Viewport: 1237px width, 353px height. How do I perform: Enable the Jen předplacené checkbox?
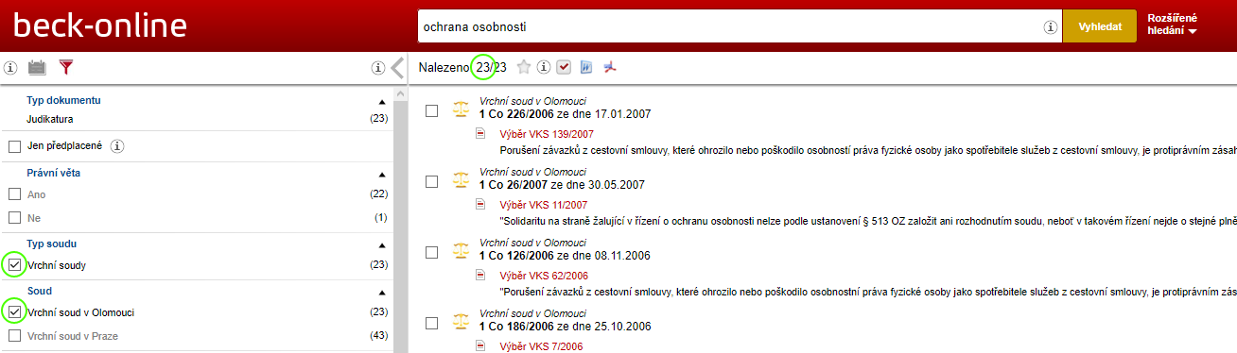pyautogui.click(x=14, y=146)
